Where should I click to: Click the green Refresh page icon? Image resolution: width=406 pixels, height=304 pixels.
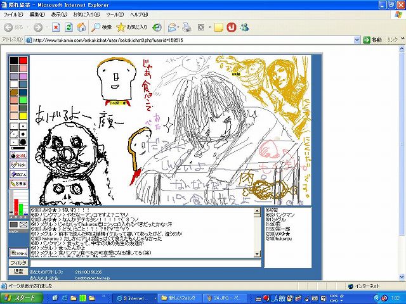coord(69,27)
